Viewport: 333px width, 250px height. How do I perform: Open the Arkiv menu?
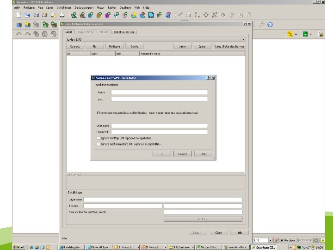(17, 8)
